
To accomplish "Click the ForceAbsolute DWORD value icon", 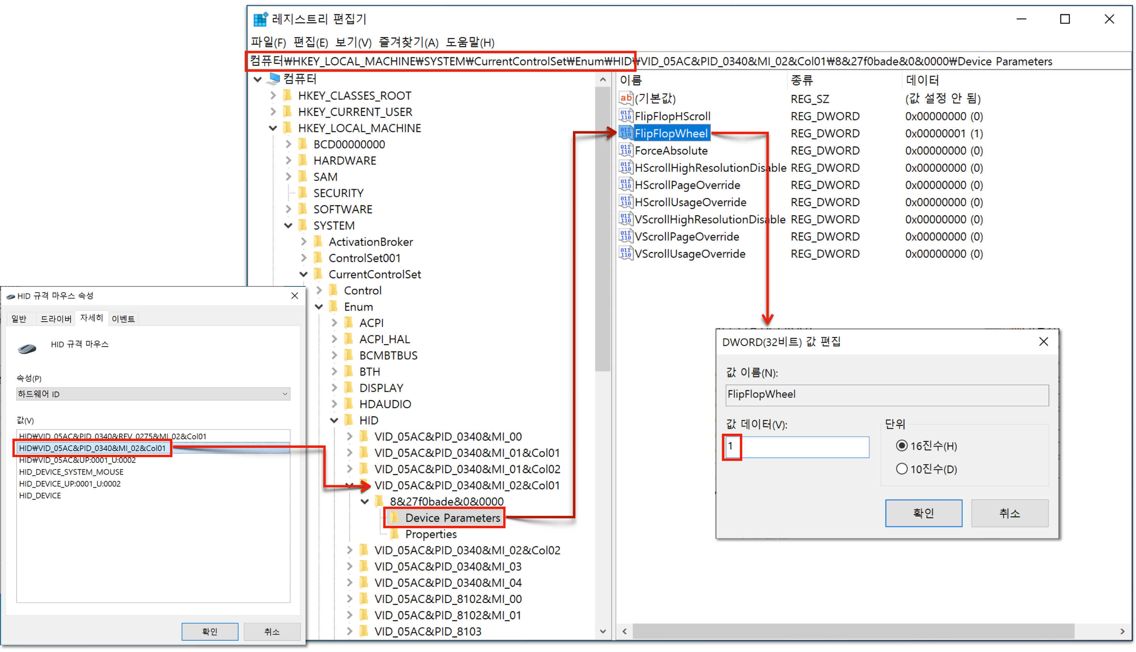I will (x=626, y=151).
